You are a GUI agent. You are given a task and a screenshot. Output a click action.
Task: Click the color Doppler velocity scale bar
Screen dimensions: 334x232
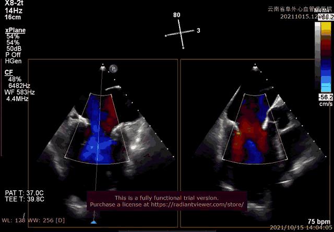click(325, 57)
